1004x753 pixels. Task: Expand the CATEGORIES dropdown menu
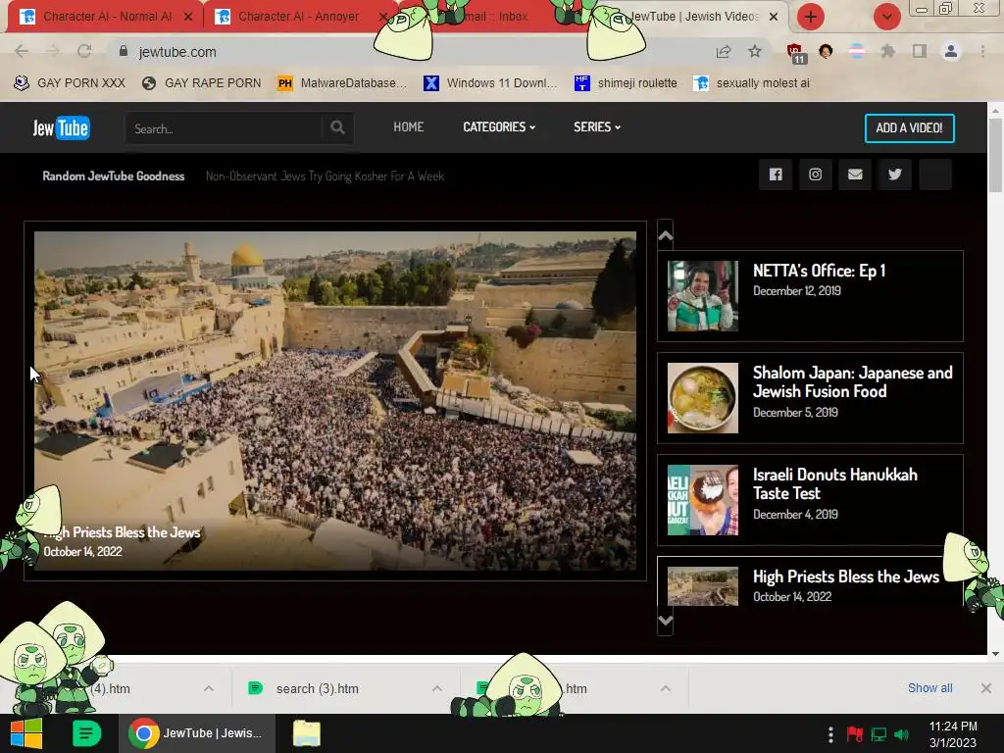click(x=499, y=127)
